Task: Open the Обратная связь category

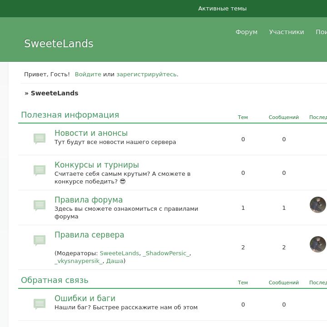Action: pos(54,280)
